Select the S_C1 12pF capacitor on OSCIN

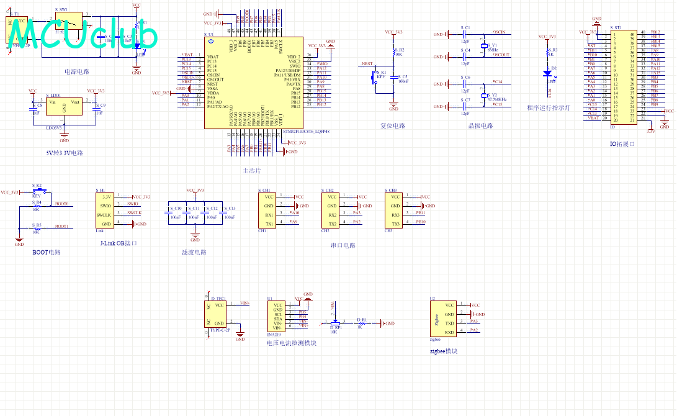464,34
